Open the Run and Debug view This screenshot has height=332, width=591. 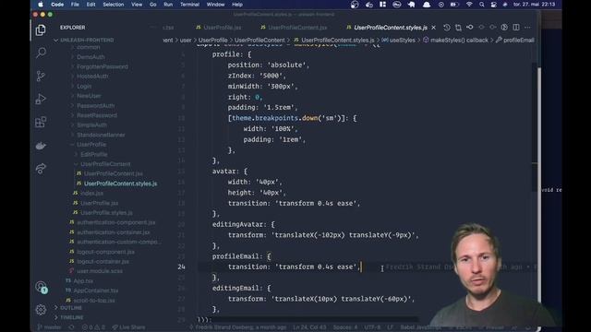click(41, 99)
